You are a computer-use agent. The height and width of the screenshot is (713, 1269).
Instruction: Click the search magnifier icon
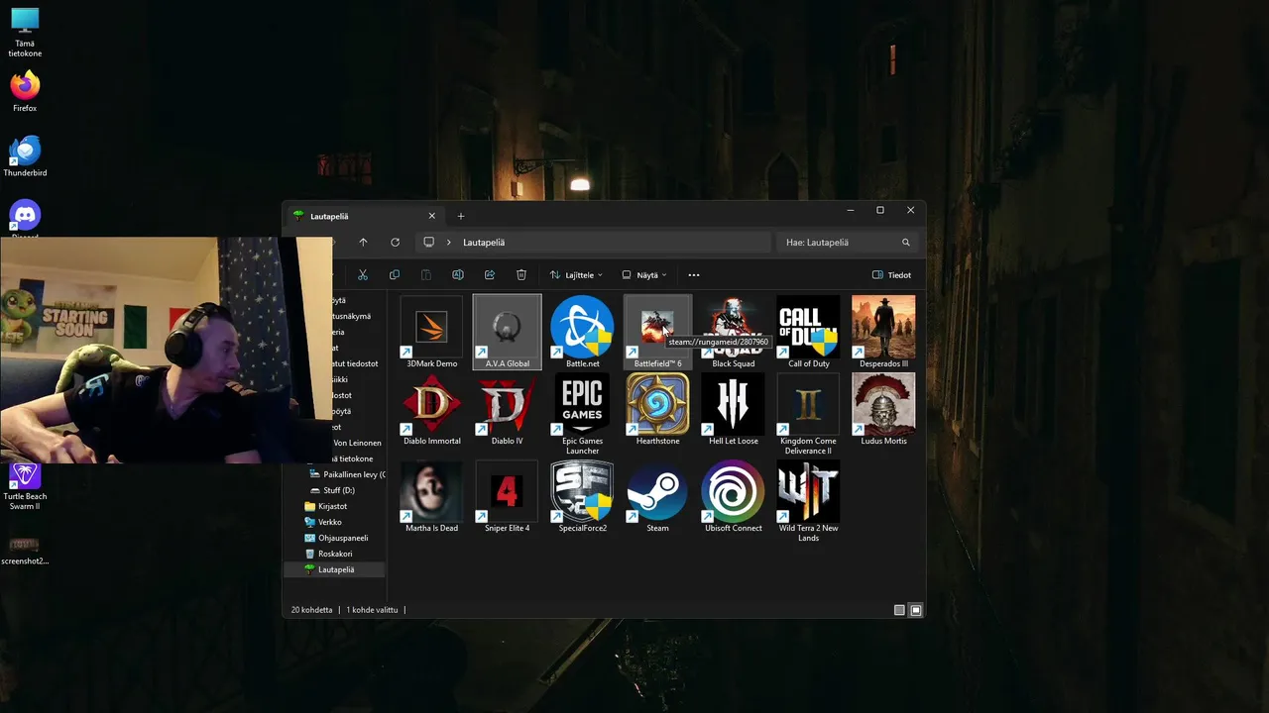click(905, 242)
